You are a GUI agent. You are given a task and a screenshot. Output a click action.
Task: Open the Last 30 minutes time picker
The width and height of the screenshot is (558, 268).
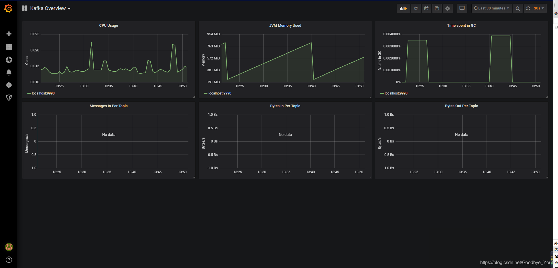coord(491,8)
